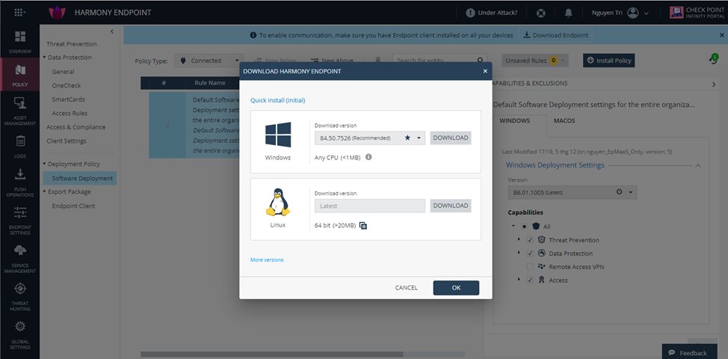Open the Policy Type Connected dropdown
Screen dimensions: 728x359
[x=209, y=61]
